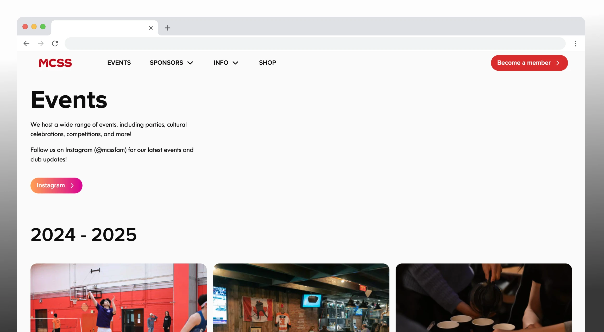Click the arrow inside the Instagram button
This screenshot has width=604, height=332.
[x=72, y=185]
